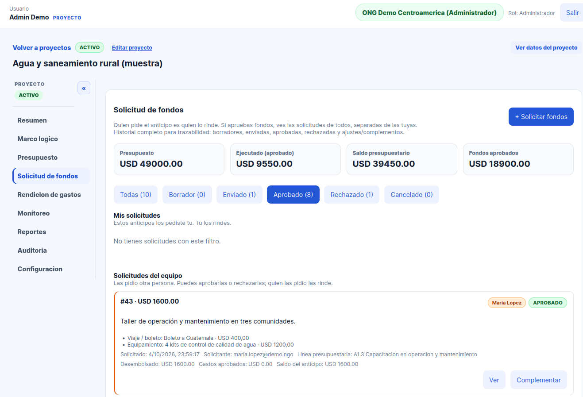This screenshot has height=397, width=583.
Task: Click the Salir button
Action: [572, 13]
